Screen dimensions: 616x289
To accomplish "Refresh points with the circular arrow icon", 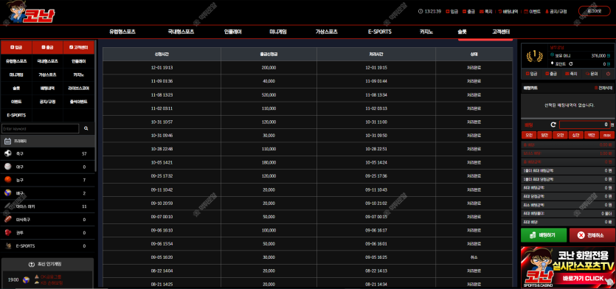I will [x=571, y=63].
